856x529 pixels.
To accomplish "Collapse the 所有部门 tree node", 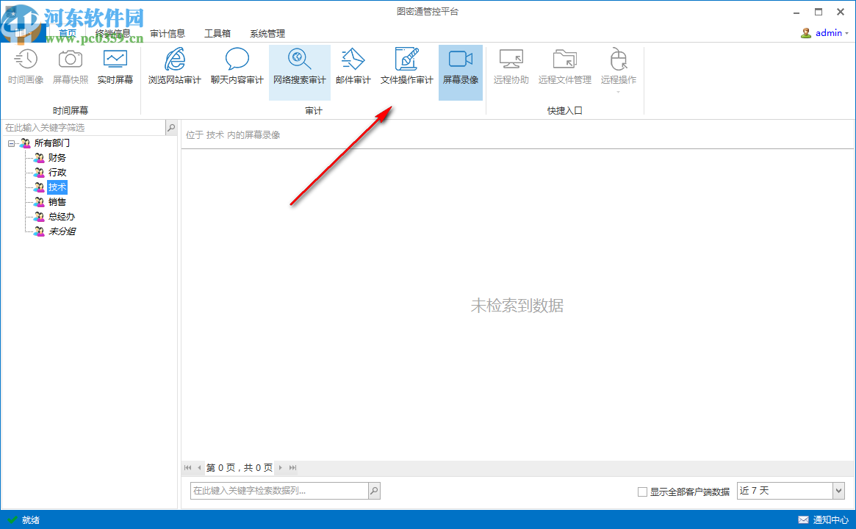I will [x=10, y=143].
